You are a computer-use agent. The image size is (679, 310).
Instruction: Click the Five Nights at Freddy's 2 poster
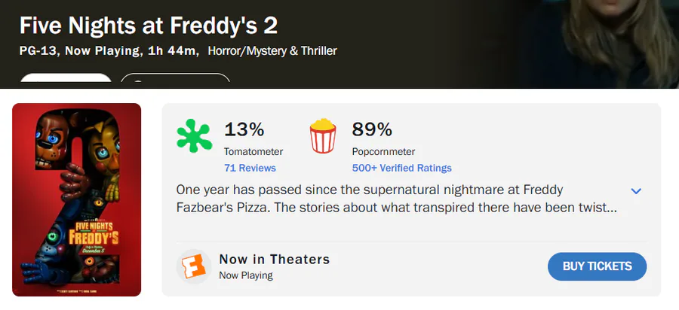[x=77, y=199]
